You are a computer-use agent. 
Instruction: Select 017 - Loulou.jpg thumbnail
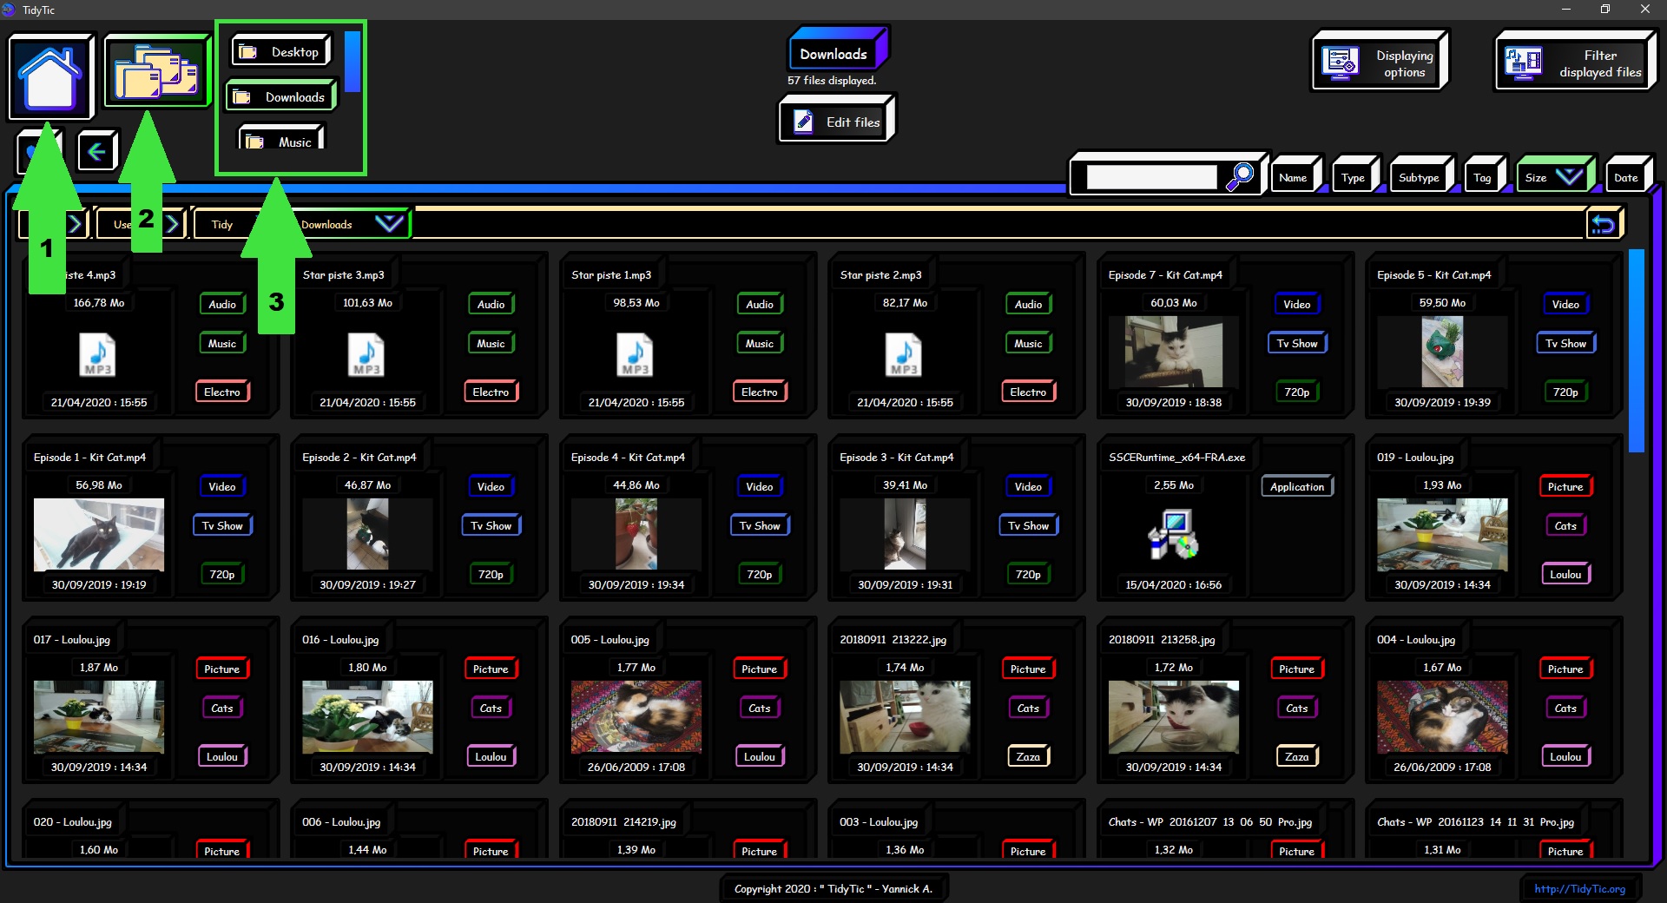99,716
